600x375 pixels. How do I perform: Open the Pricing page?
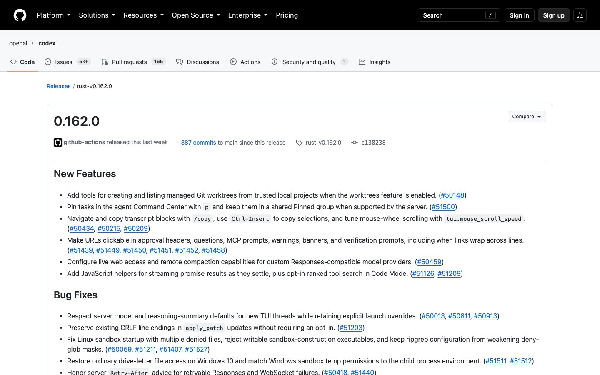click(287, 15)
